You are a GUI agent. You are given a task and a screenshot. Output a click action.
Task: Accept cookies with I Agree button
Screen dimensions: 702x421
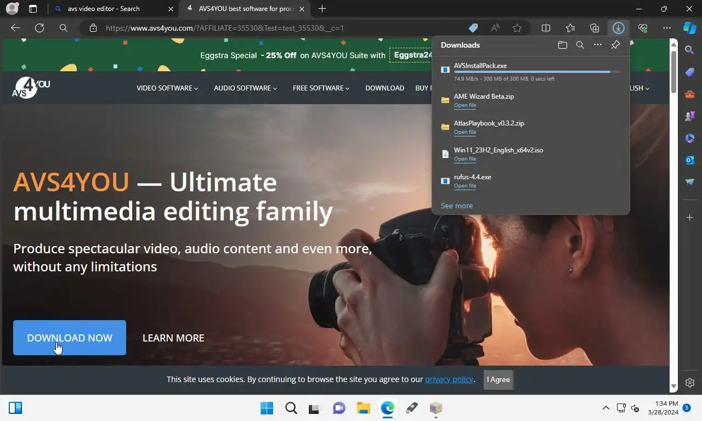click(499, 379)
